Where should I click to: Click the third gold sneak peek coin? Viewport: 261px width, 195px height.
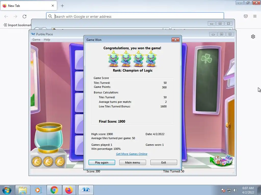coord(60,161)
